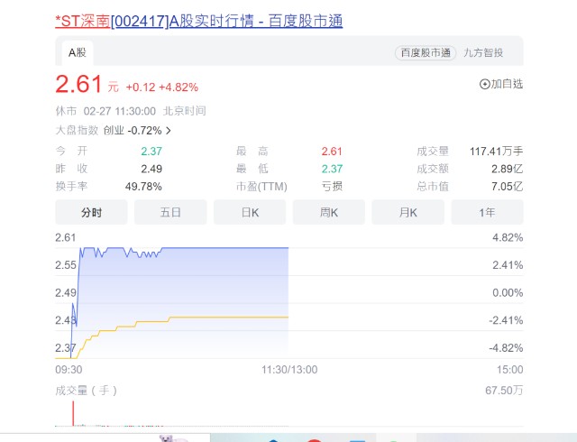
Task: Switch to 百度股市通 data source
Action: 426,52
